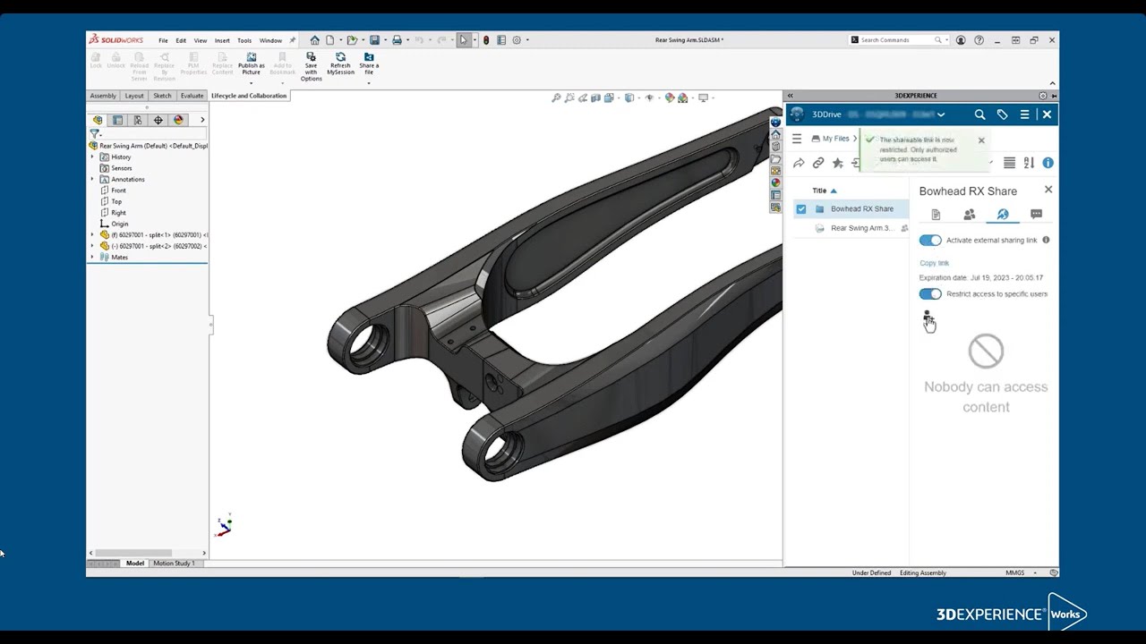Expand the 60297001 split<1> component
This screenshot has width=1146, height=644.
tap(92, 235)
